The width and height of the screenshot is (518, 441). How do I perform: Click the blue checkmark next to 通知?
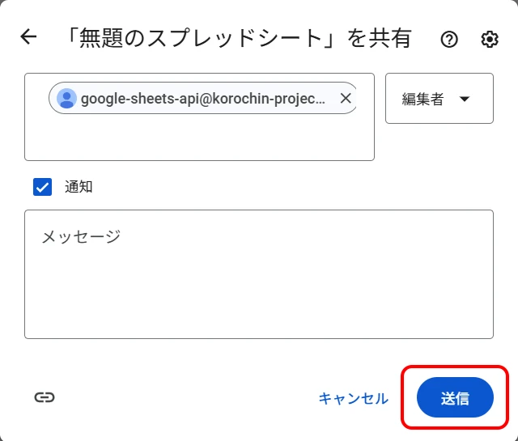click(42, 187)
